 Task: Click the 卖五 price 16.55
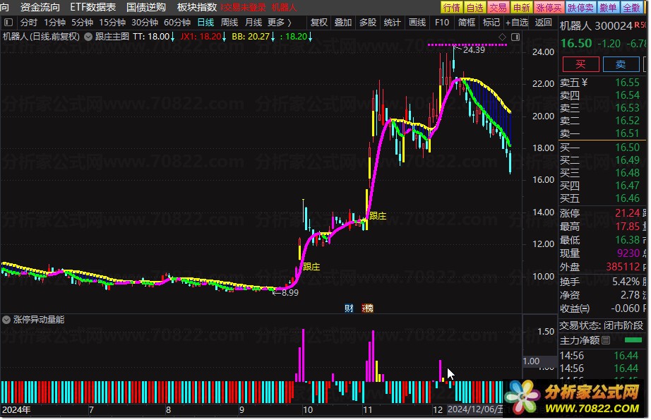coord(627,82)
